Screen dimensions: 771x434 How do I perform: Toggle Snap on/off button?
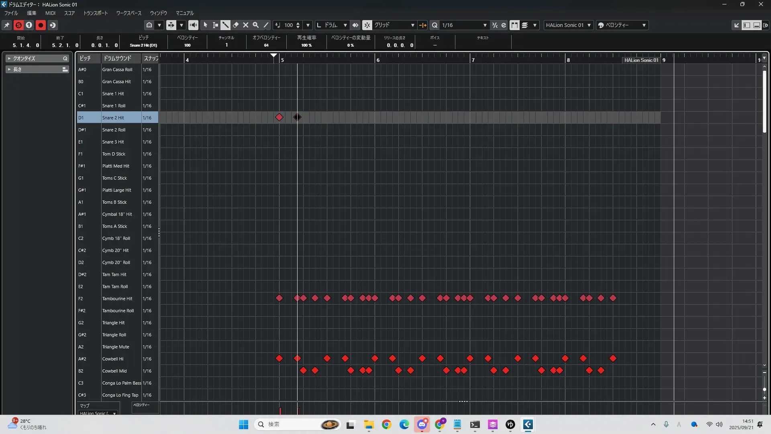367,25
